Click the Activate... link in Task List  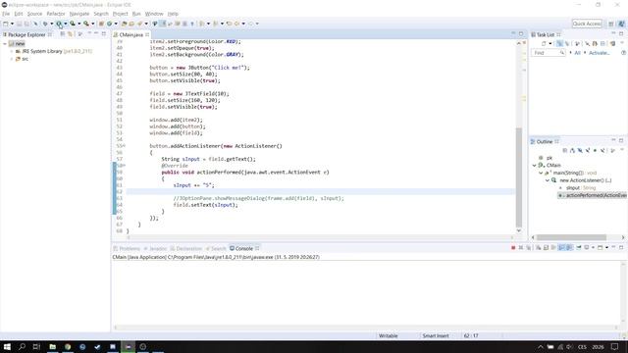pyautogui.click(x=599, y=53)
